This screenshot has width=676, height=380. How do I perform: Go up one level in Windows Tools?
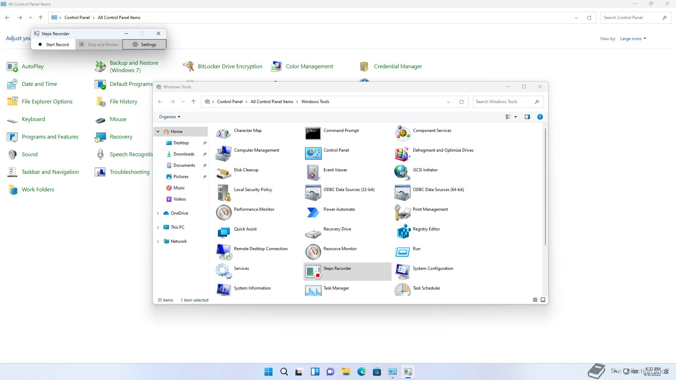click(x=193, y=102)
